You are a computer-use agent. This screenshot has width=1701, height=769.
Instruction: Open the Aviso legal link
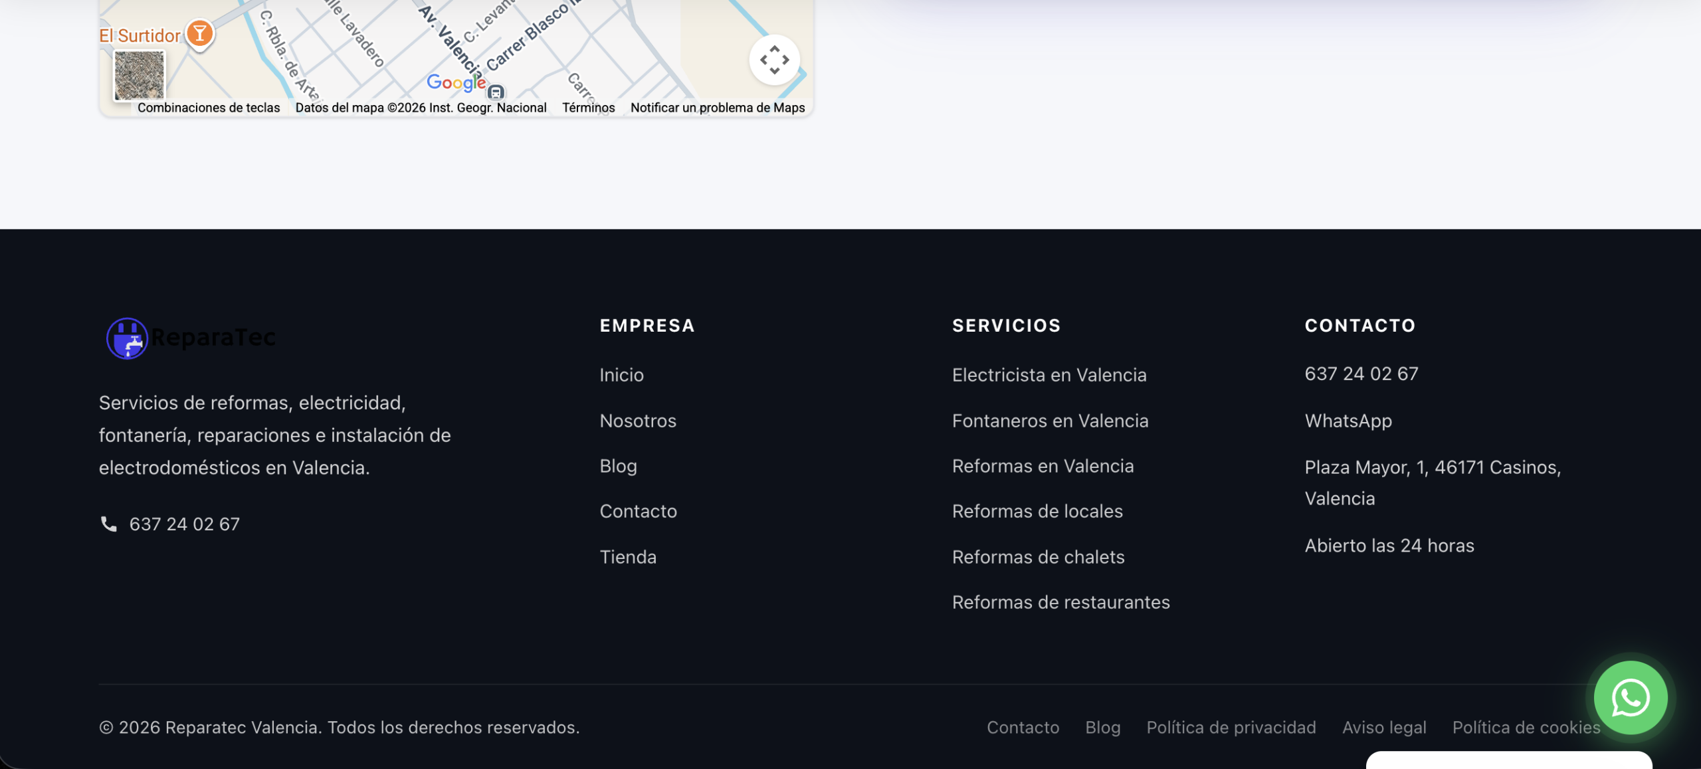tap(1384, 728)
